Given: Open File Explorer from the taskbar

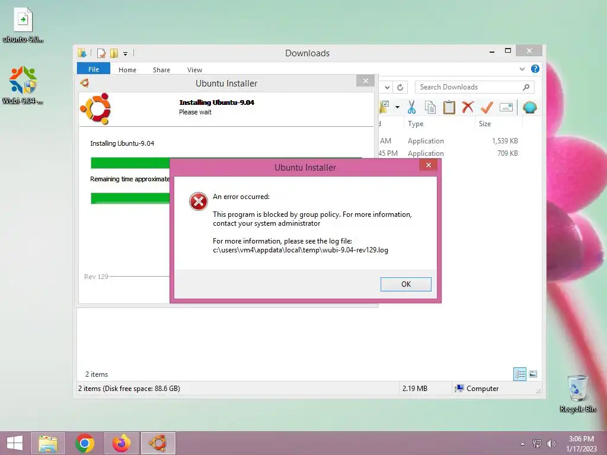Looking at the screenshot, I should (x=47, y=443).
